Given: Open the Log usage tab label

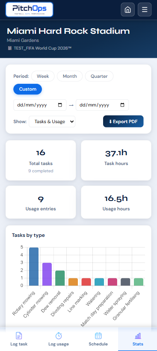Looking at the screenshot, I should tap(59, 344).
